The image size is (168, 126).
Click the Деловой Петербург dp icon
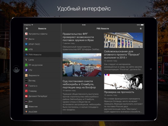26,96
